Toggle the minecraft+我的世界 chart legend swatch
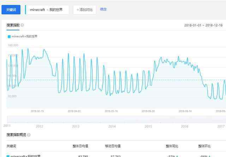 click(x=9, y=37)
